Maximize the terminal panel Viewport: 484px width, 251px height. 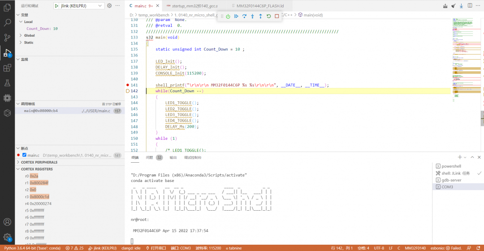point(472,157)
